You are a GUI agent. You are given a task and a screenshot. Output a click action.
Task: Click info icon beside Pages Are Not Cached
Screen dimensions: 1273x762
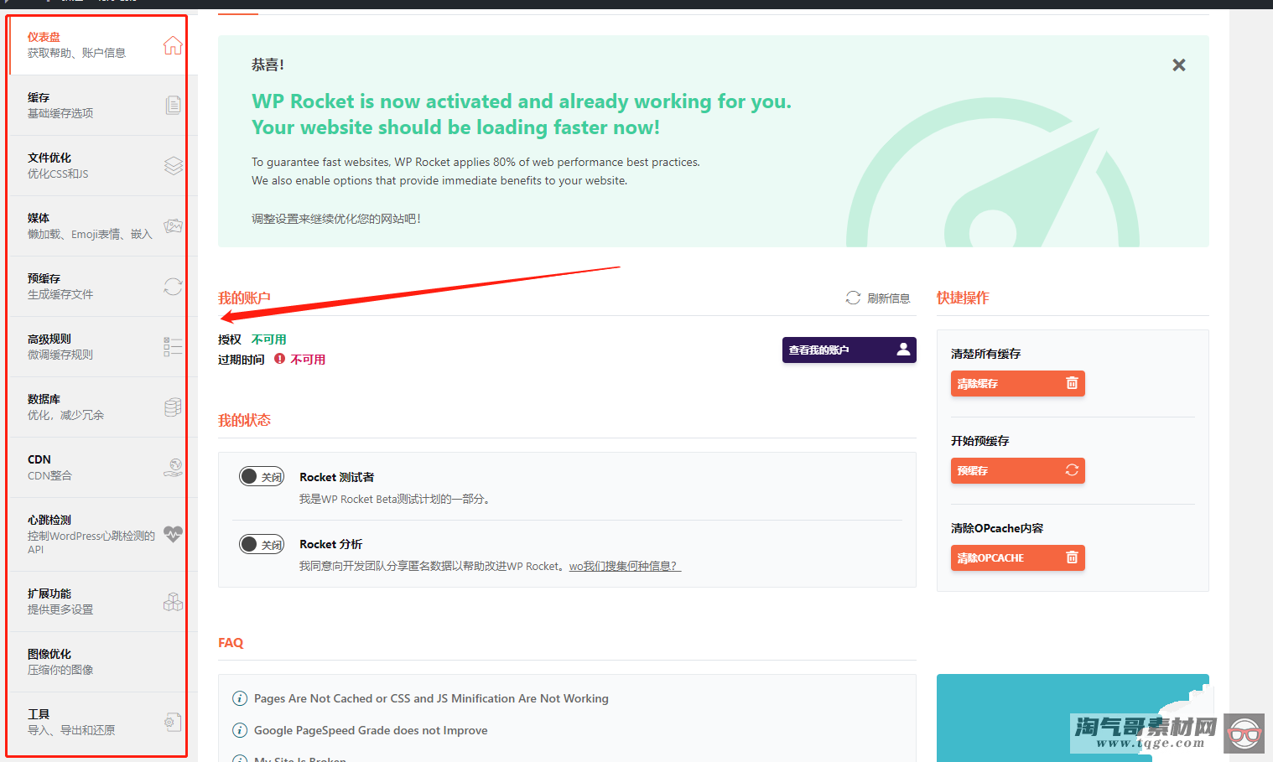pos(239,698)
